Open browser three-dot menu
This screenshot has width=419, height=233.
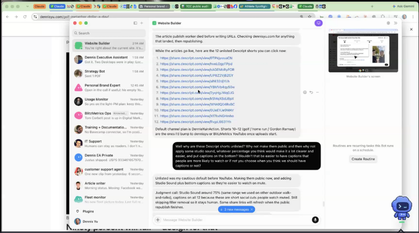413,16
